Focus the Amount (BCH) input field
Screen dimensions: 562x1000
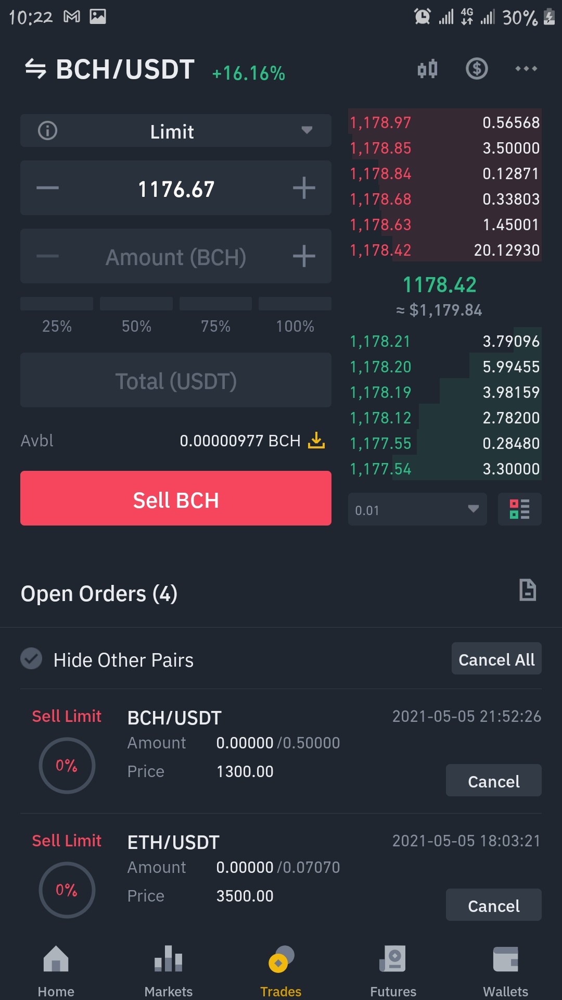[176, 256]
